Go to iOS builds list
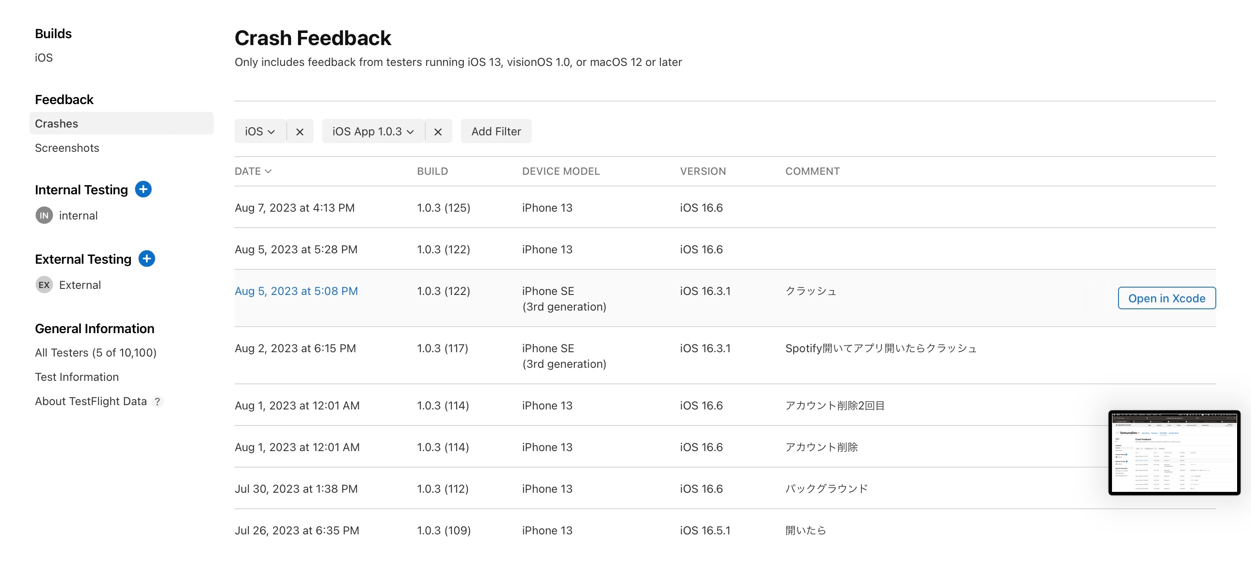Screen dimensions: 1251x563 44,58
